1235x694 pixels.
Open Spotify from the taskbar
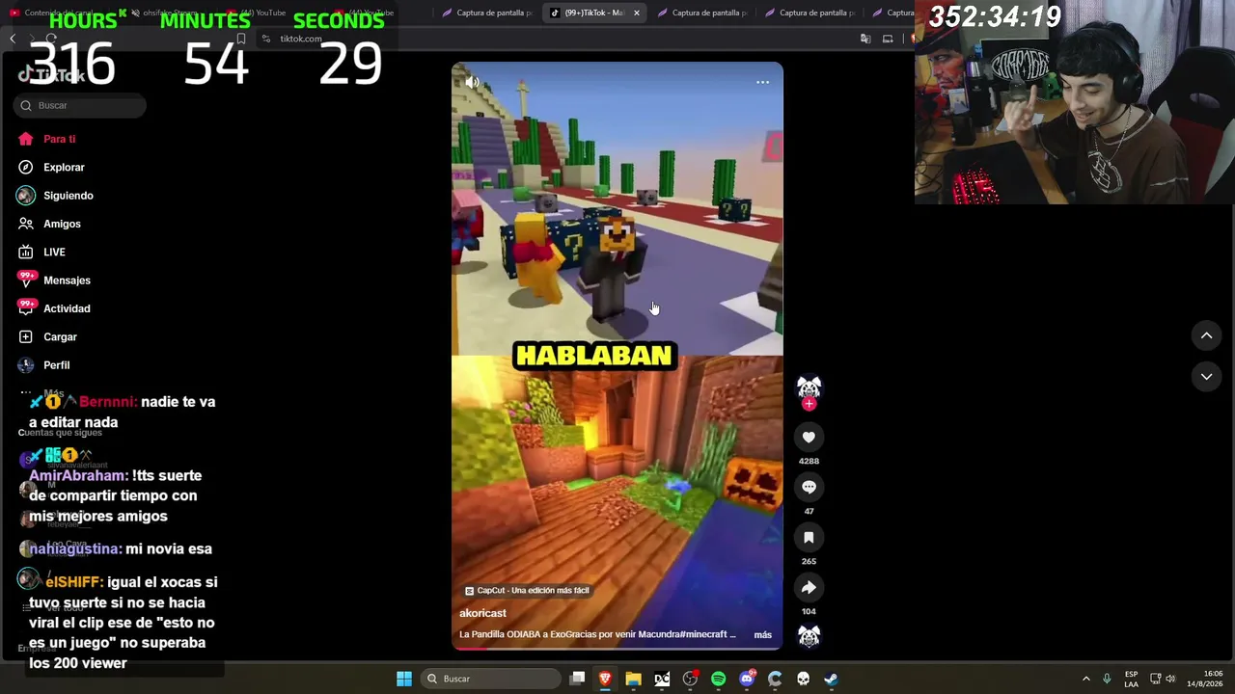(x=718, y=679)
